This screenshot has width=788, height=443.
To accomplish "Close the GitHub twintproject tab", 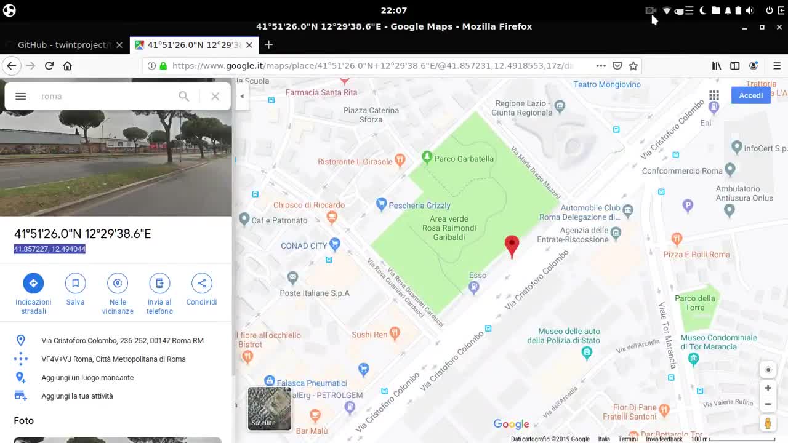I will 119,45.
